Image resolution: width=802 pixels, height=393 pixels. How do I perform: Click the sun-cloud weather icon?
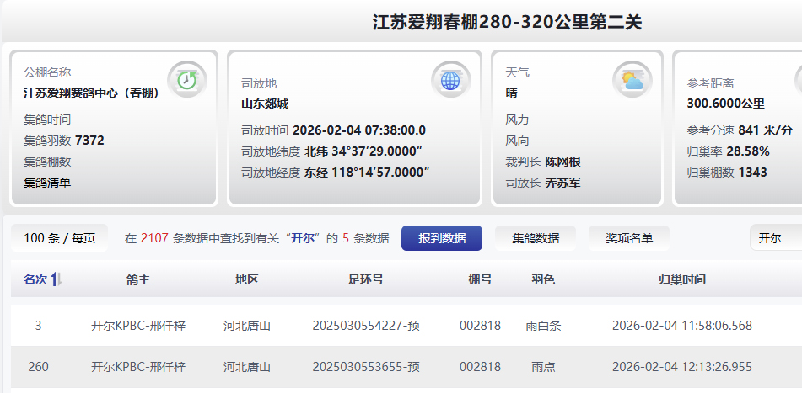(x=632, y=80)
